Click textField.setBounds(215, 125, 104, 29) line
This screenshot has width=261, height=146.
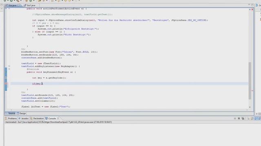point(48,95)
